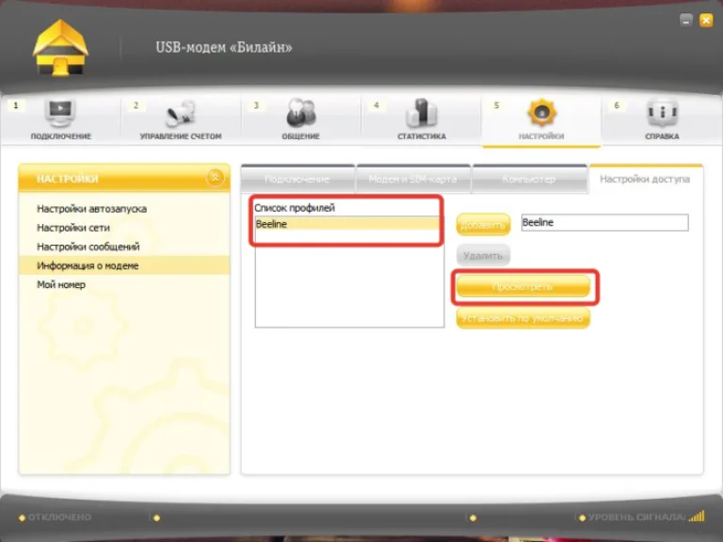Click Установить по умолчанию button
Viewport: 723px width, 542px height.
click(522, 318)
